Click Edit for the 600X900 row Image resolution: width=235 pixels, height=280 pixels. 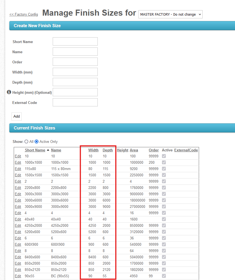18,244
